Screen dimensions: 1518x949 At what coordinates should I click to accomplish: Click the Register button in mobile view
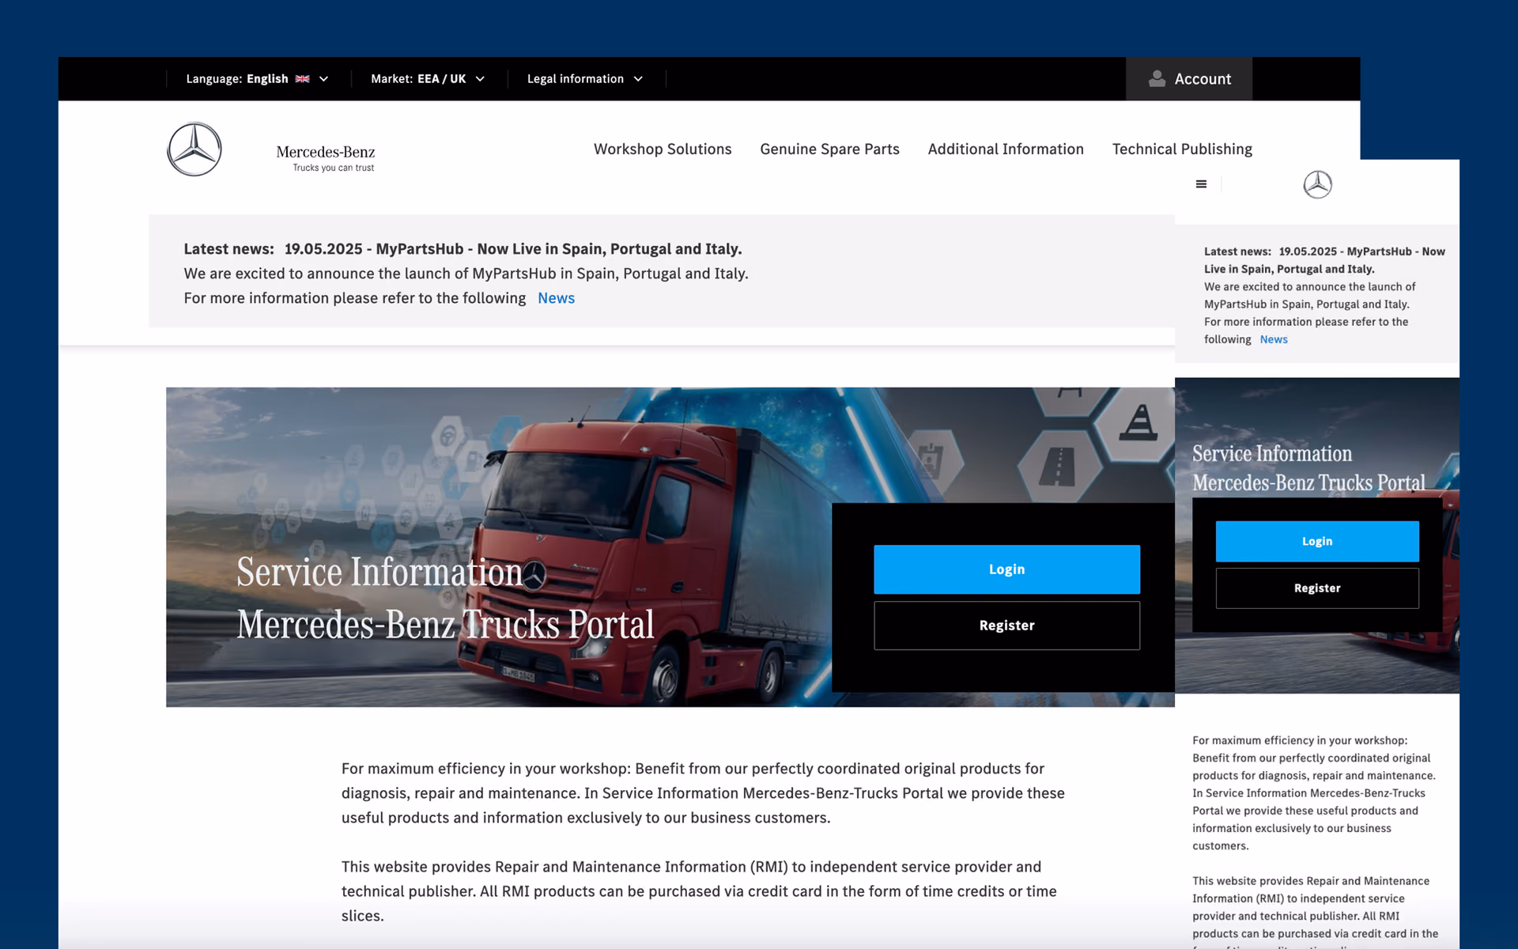[x=1317, y=588]
